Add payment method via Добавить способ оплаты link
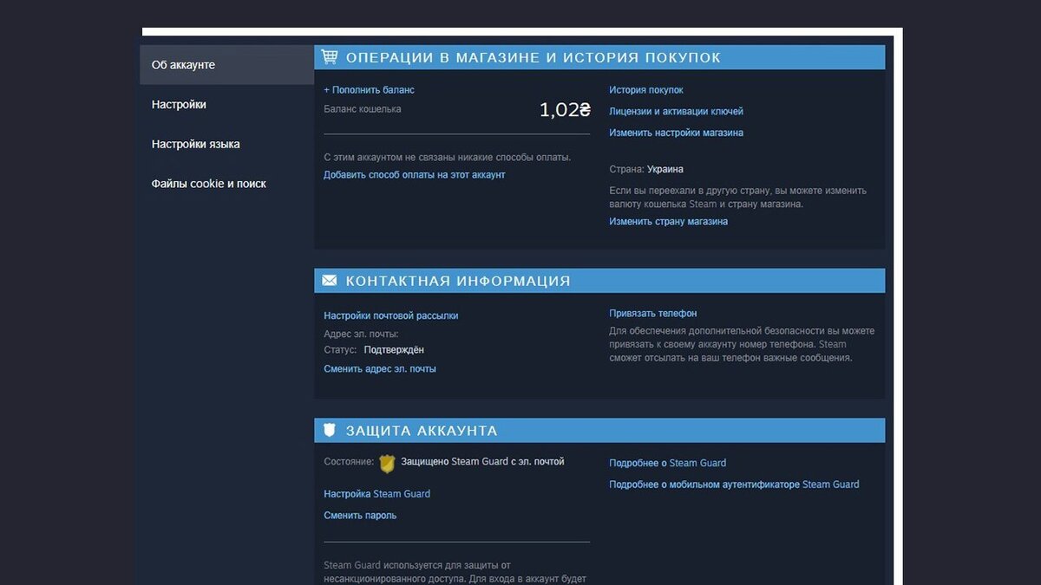The image size is (1041, 585). coord(414,175)
